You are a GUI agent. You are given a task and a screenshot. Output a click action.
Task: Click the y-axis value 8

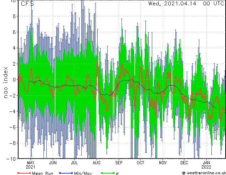14,16
